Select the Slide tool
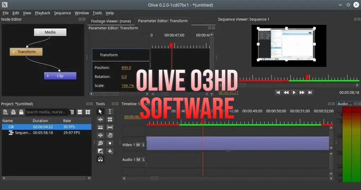Viewport: 361px width, 190px height. 100,135
